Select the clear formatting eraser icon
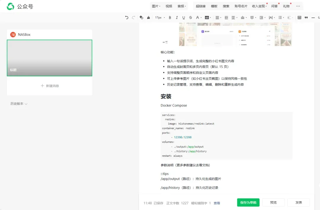Viewport: 320px width, 210px height. tap(141, 18)
